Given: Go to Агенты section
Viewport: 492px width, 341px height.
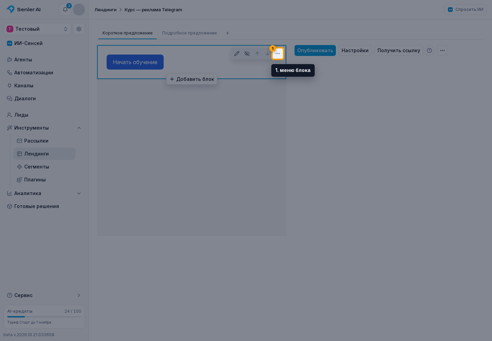Looking at the screenshot, I should tap(44, 60).
